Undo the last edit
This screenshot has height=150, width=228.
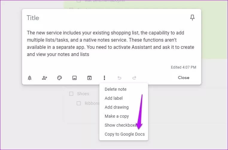coord(119,78)
